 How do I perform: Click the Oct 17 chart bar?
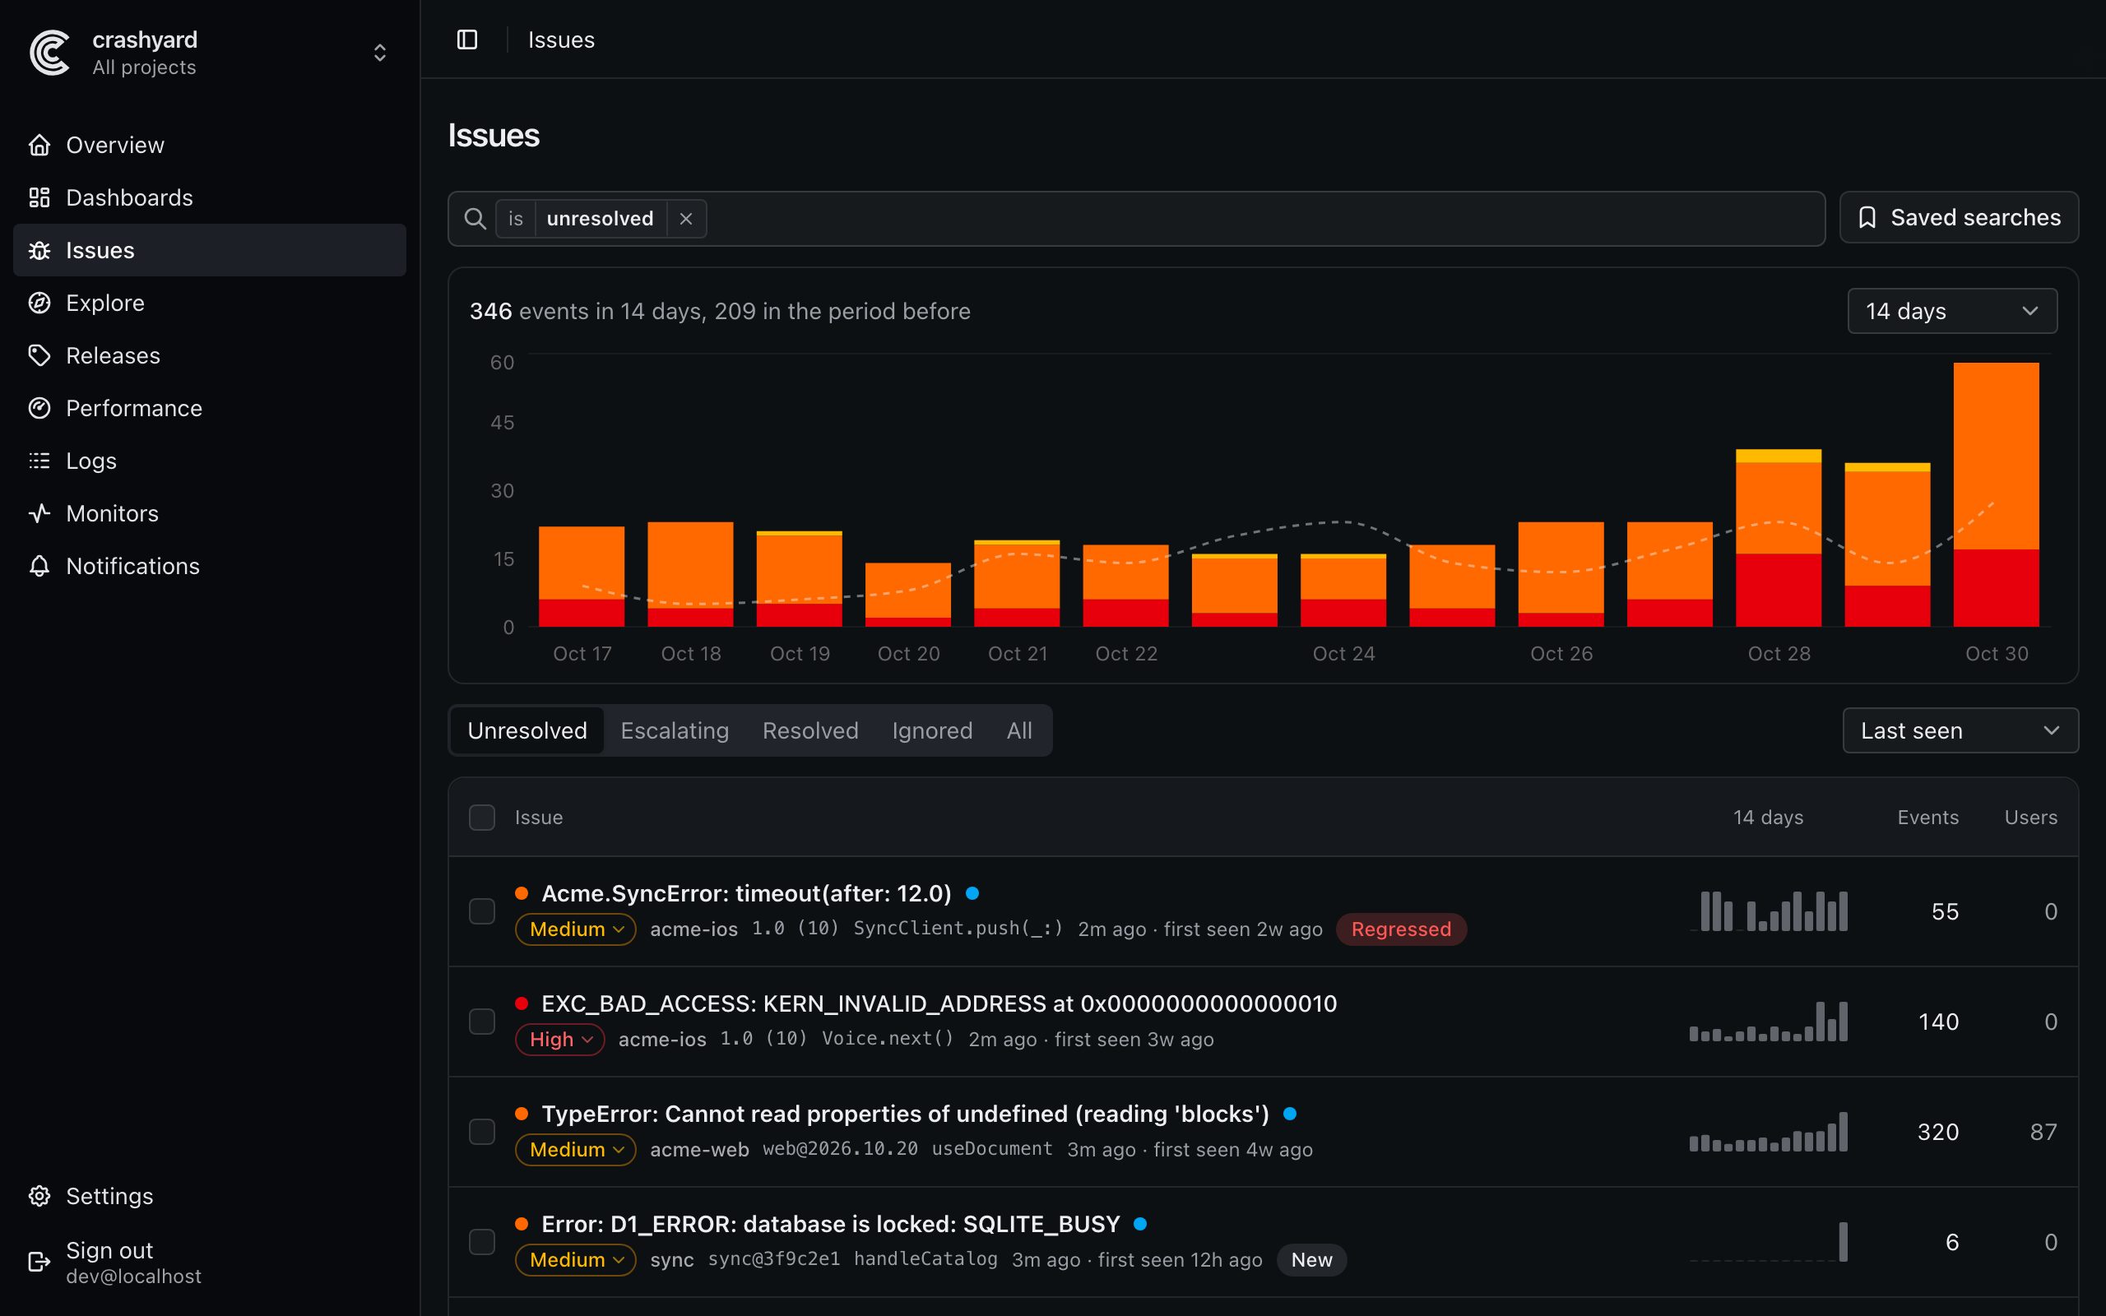(x=582, y=577)
